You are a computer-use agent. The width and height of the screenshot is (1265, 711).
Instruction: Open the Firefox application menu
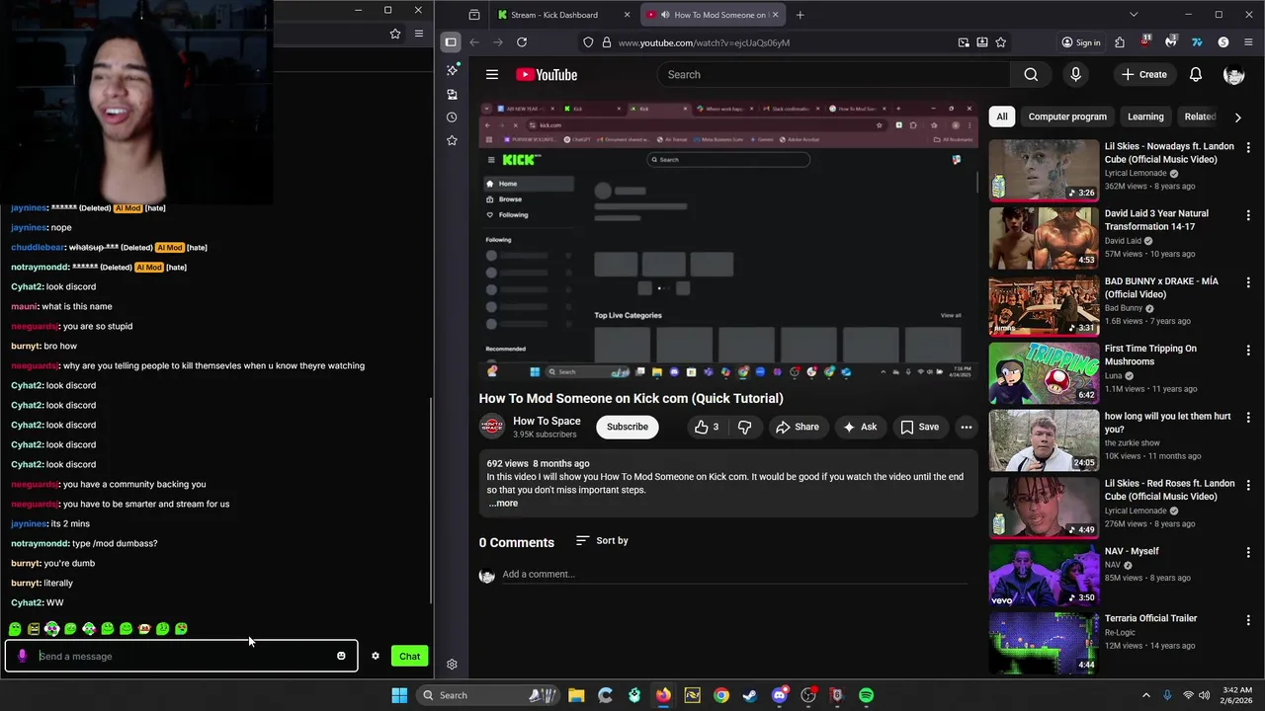pos(1249,42)
